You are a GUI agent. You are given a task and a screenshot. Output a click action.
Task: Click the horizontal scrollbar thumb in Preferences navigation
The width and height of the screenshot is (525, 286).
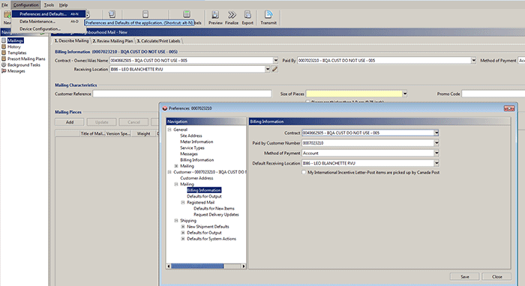point(197,267)
